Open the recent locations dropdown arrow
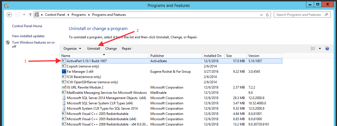This screenshot has width=337, height=126. pos(24,15)
